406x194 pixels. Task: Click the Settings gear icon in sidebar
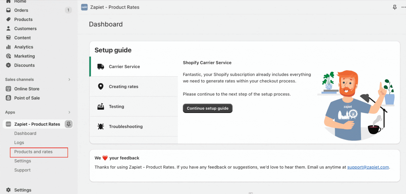(8, 190)
